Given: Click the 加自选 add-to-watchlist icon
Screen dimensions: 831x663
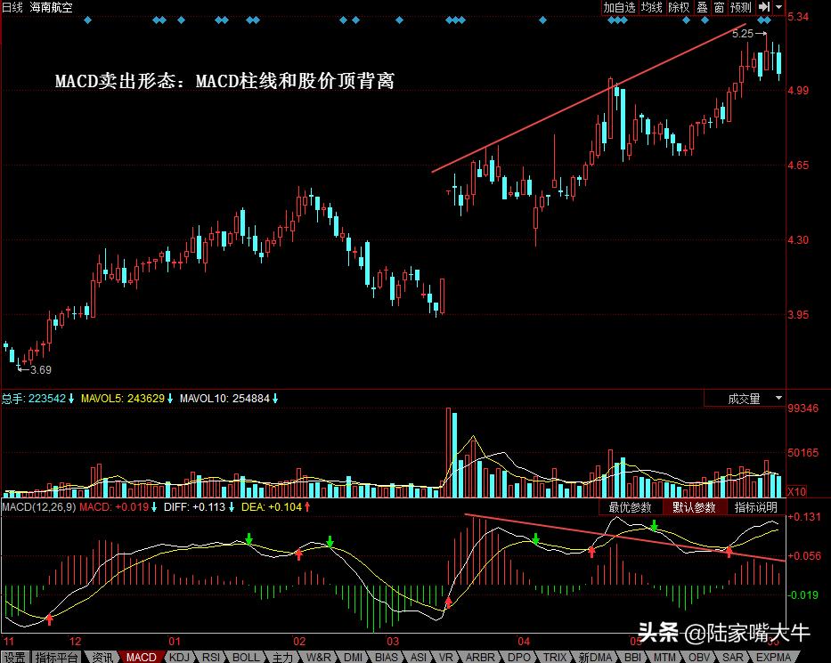Looking at the screenshot, I should click(x=619, y=7).
